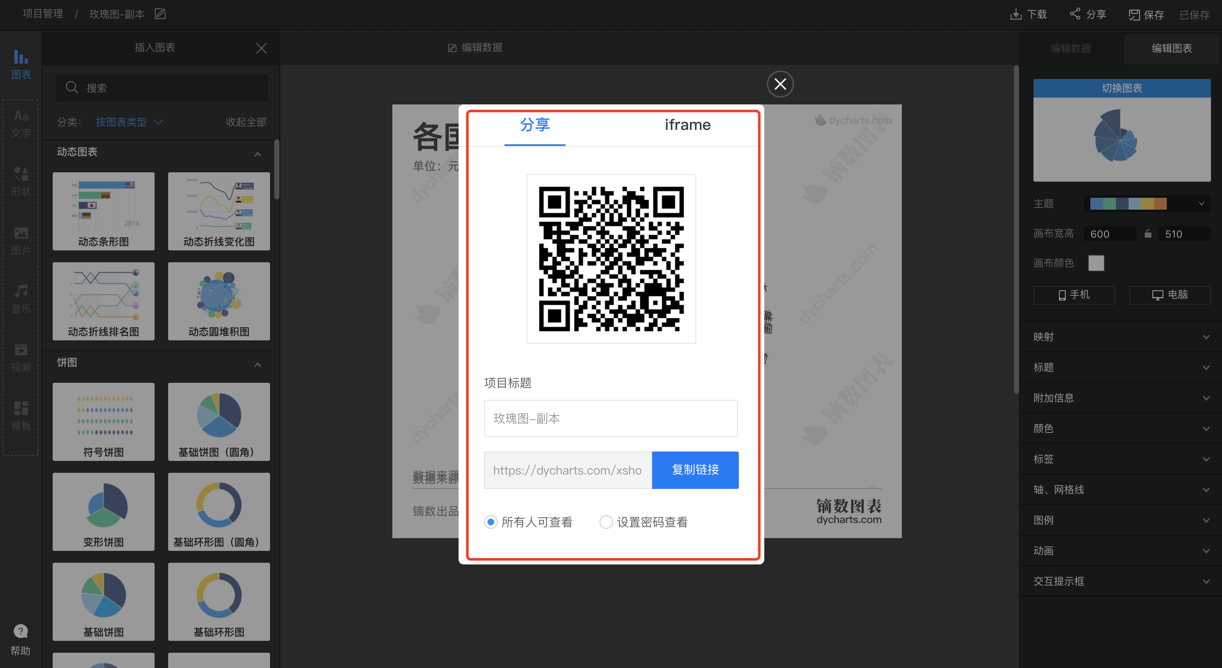The width and height of the screenshot is (1222, 668).
Task: Click the 下载 download icon
Action: [x=1015, y=14]
